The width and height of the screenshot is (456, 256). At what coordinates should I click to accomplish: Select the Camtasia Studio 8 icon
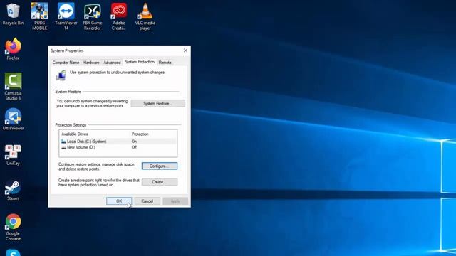(13, 87)
